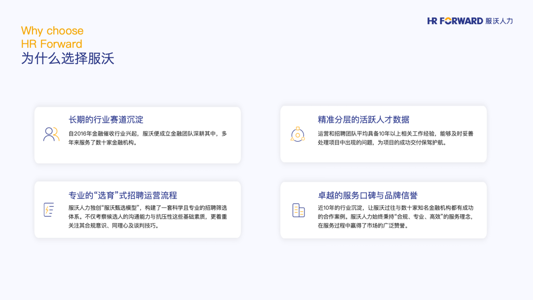The width and height of the screenshot is (533, 300).
Task: Click the books icon next to 卓越的服务口碑与品牌信誉
Action: click(x=297, y=210)
